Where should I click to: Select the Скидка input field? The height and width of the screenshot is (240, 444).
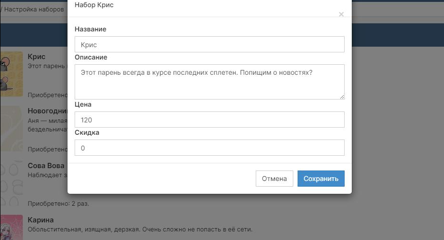pos(209,148)
